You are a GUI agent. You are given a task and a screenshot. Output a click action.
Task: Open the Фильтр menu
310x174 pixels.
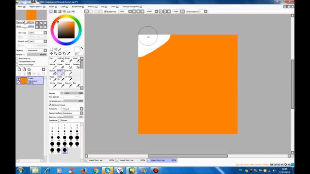coord(93,7)
